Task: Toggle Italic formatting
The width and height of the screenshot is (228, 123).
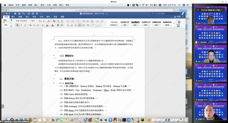Action: tap(21, 25)
